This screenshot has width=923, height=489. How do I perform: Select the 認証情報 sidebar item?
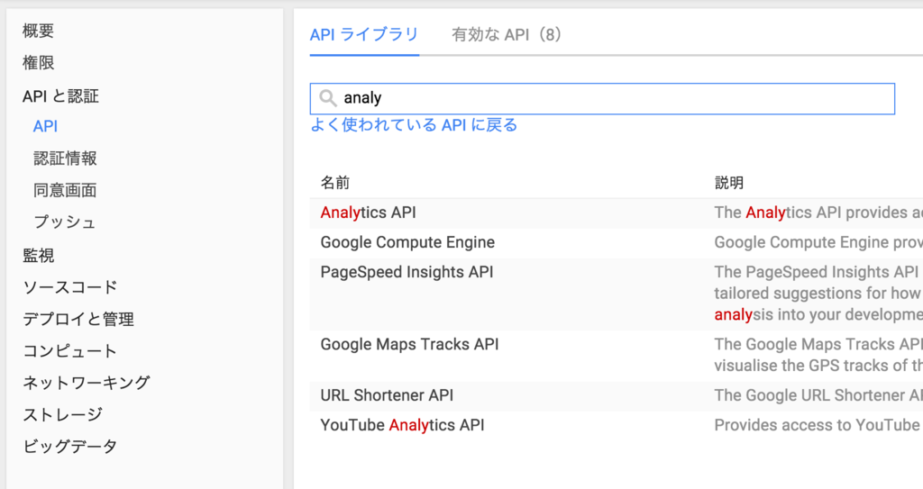pos(65,158)
